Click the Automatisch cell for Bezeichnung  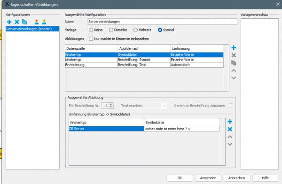pyautogui.click(x=197, y=65)
